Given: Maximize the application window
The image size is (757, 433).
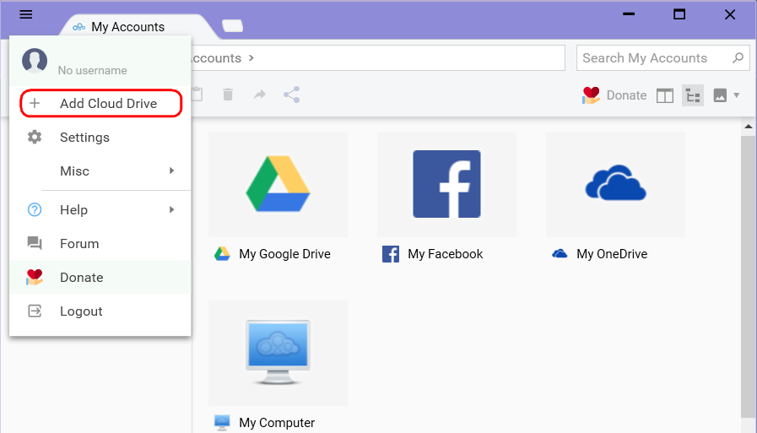Looking at the screenshot, I should click(x=679, y=14).
